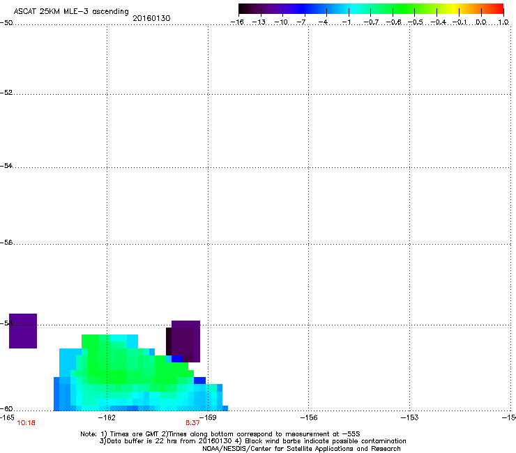Click the purple data block near -165 longitude
The image size is (516, 453).
[23, 331]
